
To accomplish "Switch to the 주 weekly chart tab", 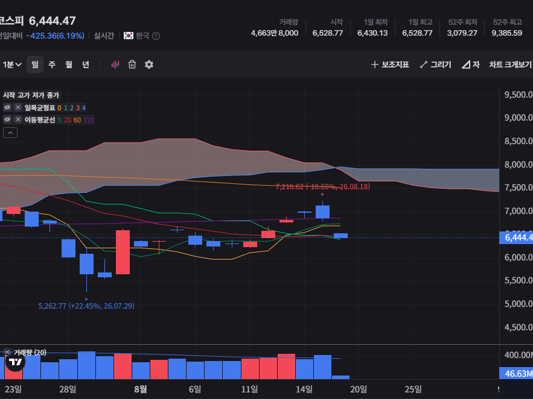I will 52,64.
